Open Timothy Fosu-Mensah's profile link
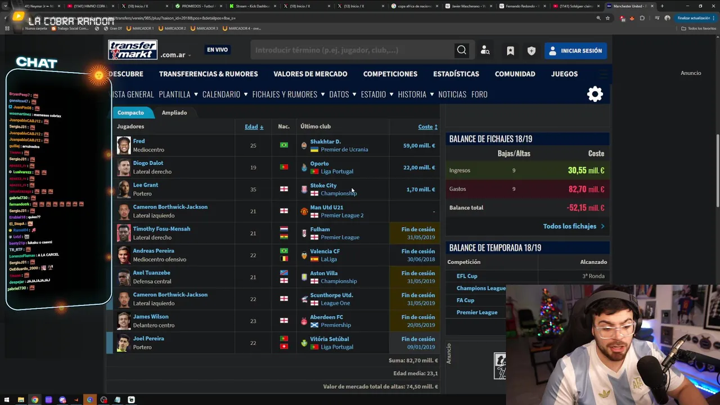 tap(161, 229)
